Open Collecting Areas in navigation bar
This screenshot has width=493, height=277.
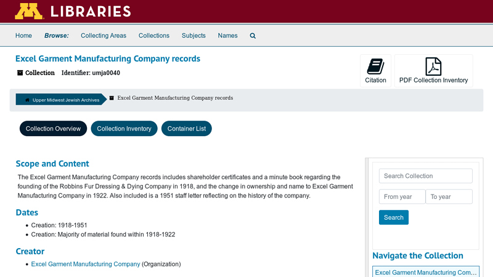[x=104, y=36]
